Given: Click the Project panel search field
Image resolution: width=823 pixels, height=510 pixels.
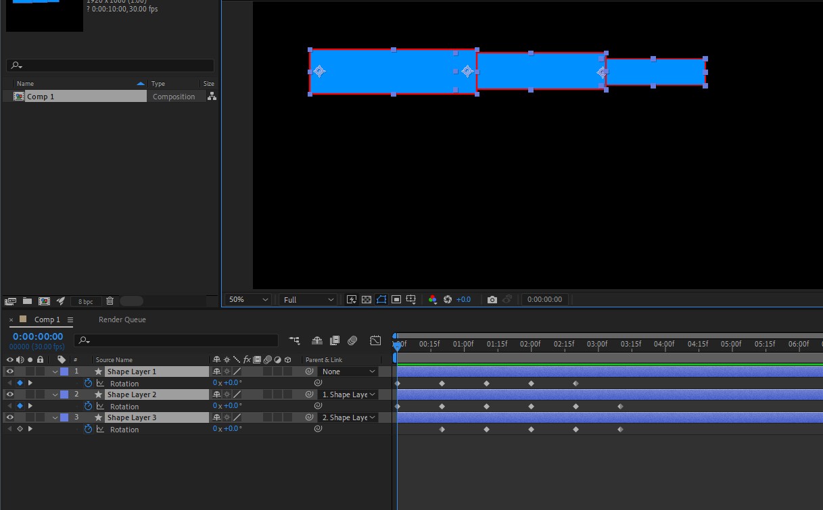Looking at the screenshot, I should coord(110,66).
